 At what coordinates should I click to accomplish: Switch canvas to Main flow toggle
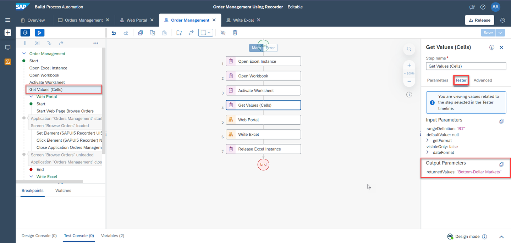click(256, 48)
